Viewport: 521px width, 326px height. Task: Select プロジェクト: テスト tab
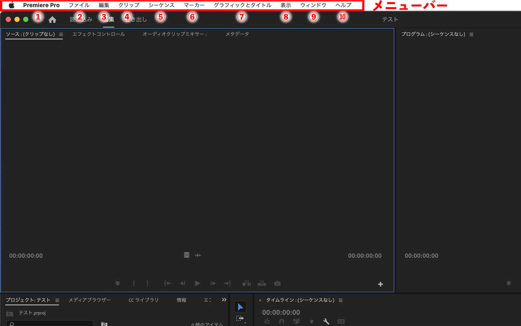(x=28, y=300)
